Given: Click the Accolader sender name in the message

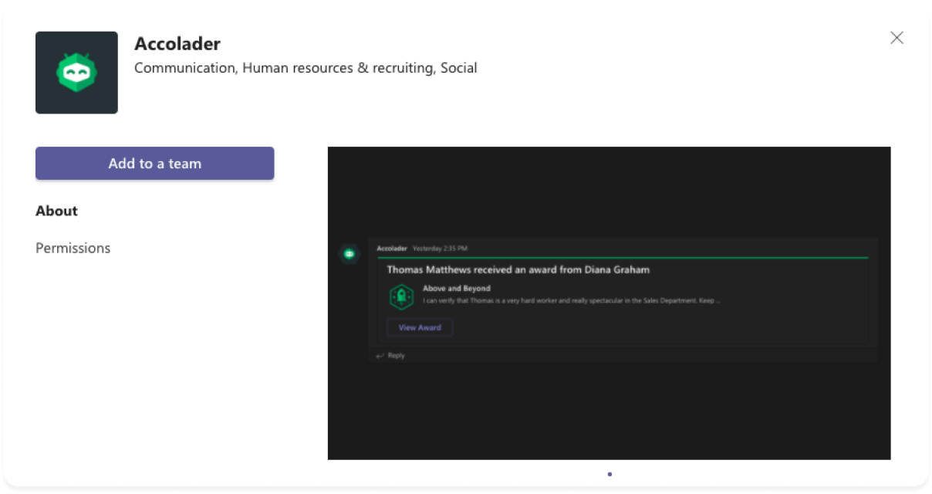Looking at the screenshot, I should tap(392, 249).
